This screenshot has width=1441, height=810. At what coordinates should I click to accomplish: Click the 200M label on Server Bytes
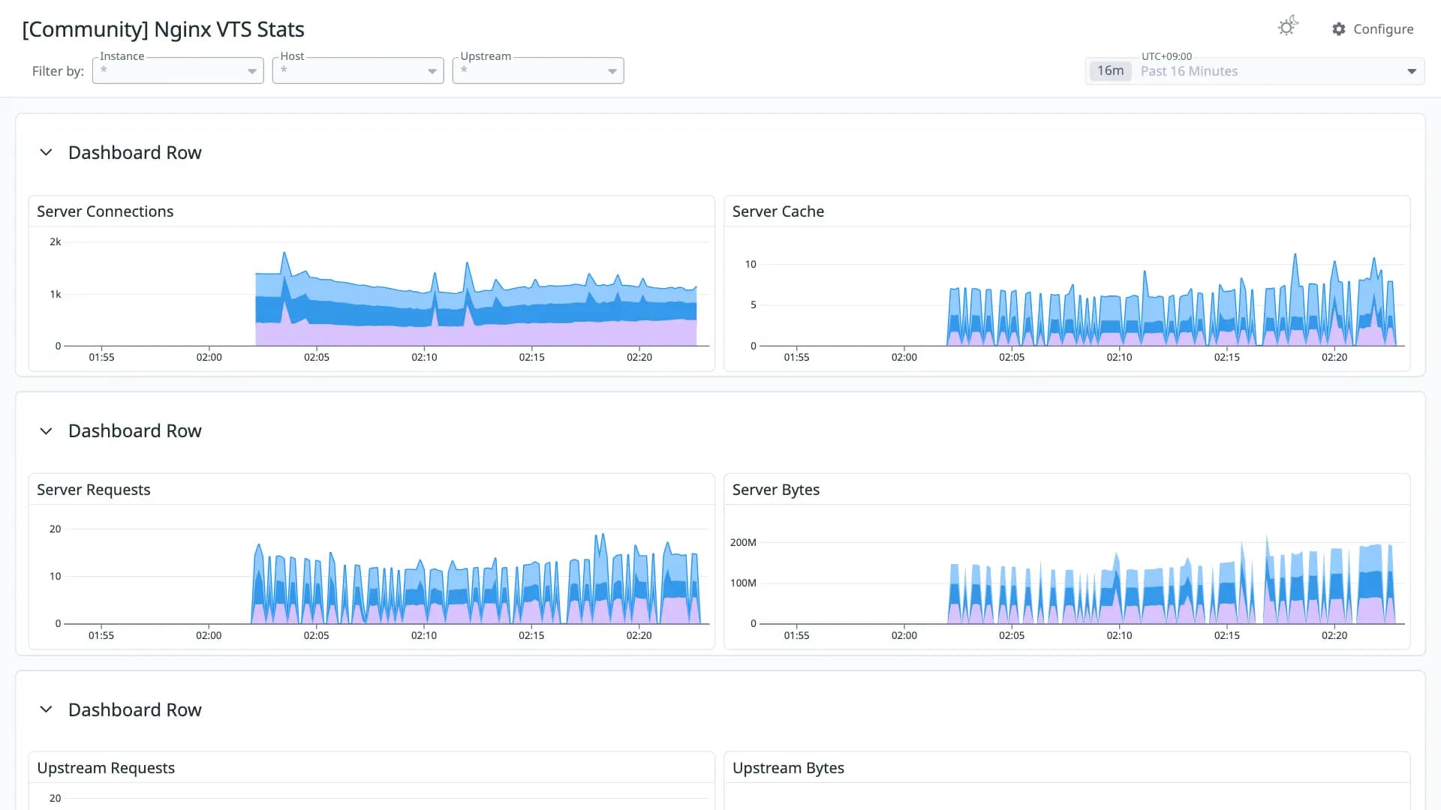coord(743,542)
